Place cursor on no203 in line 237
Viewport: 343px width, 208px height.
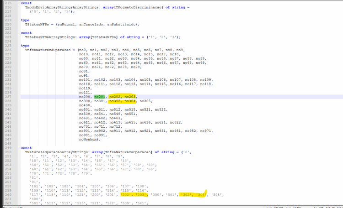(130, 97)
